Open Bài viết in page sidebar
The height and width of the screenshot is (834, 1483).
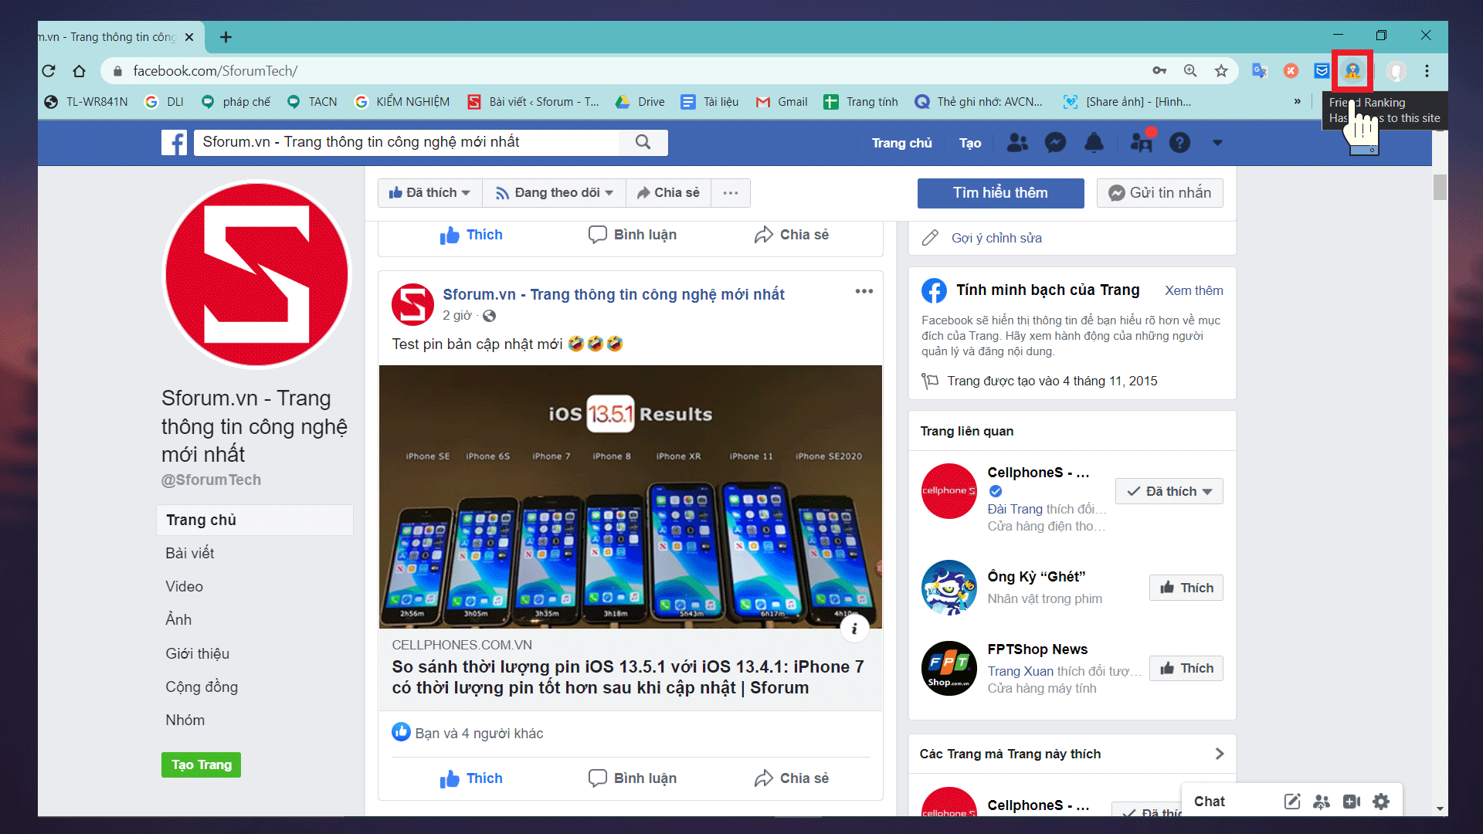190,553
